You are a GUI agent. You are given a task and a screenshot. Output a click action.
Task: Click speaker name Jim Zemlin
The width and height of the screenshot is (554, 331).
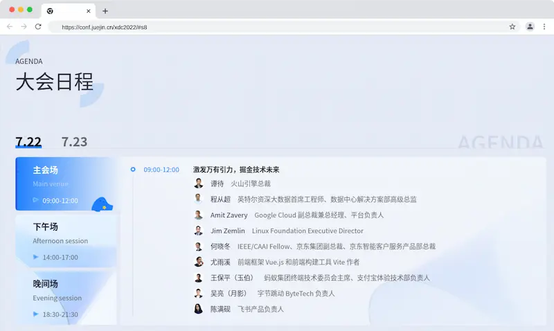click(x=228, y=231)
